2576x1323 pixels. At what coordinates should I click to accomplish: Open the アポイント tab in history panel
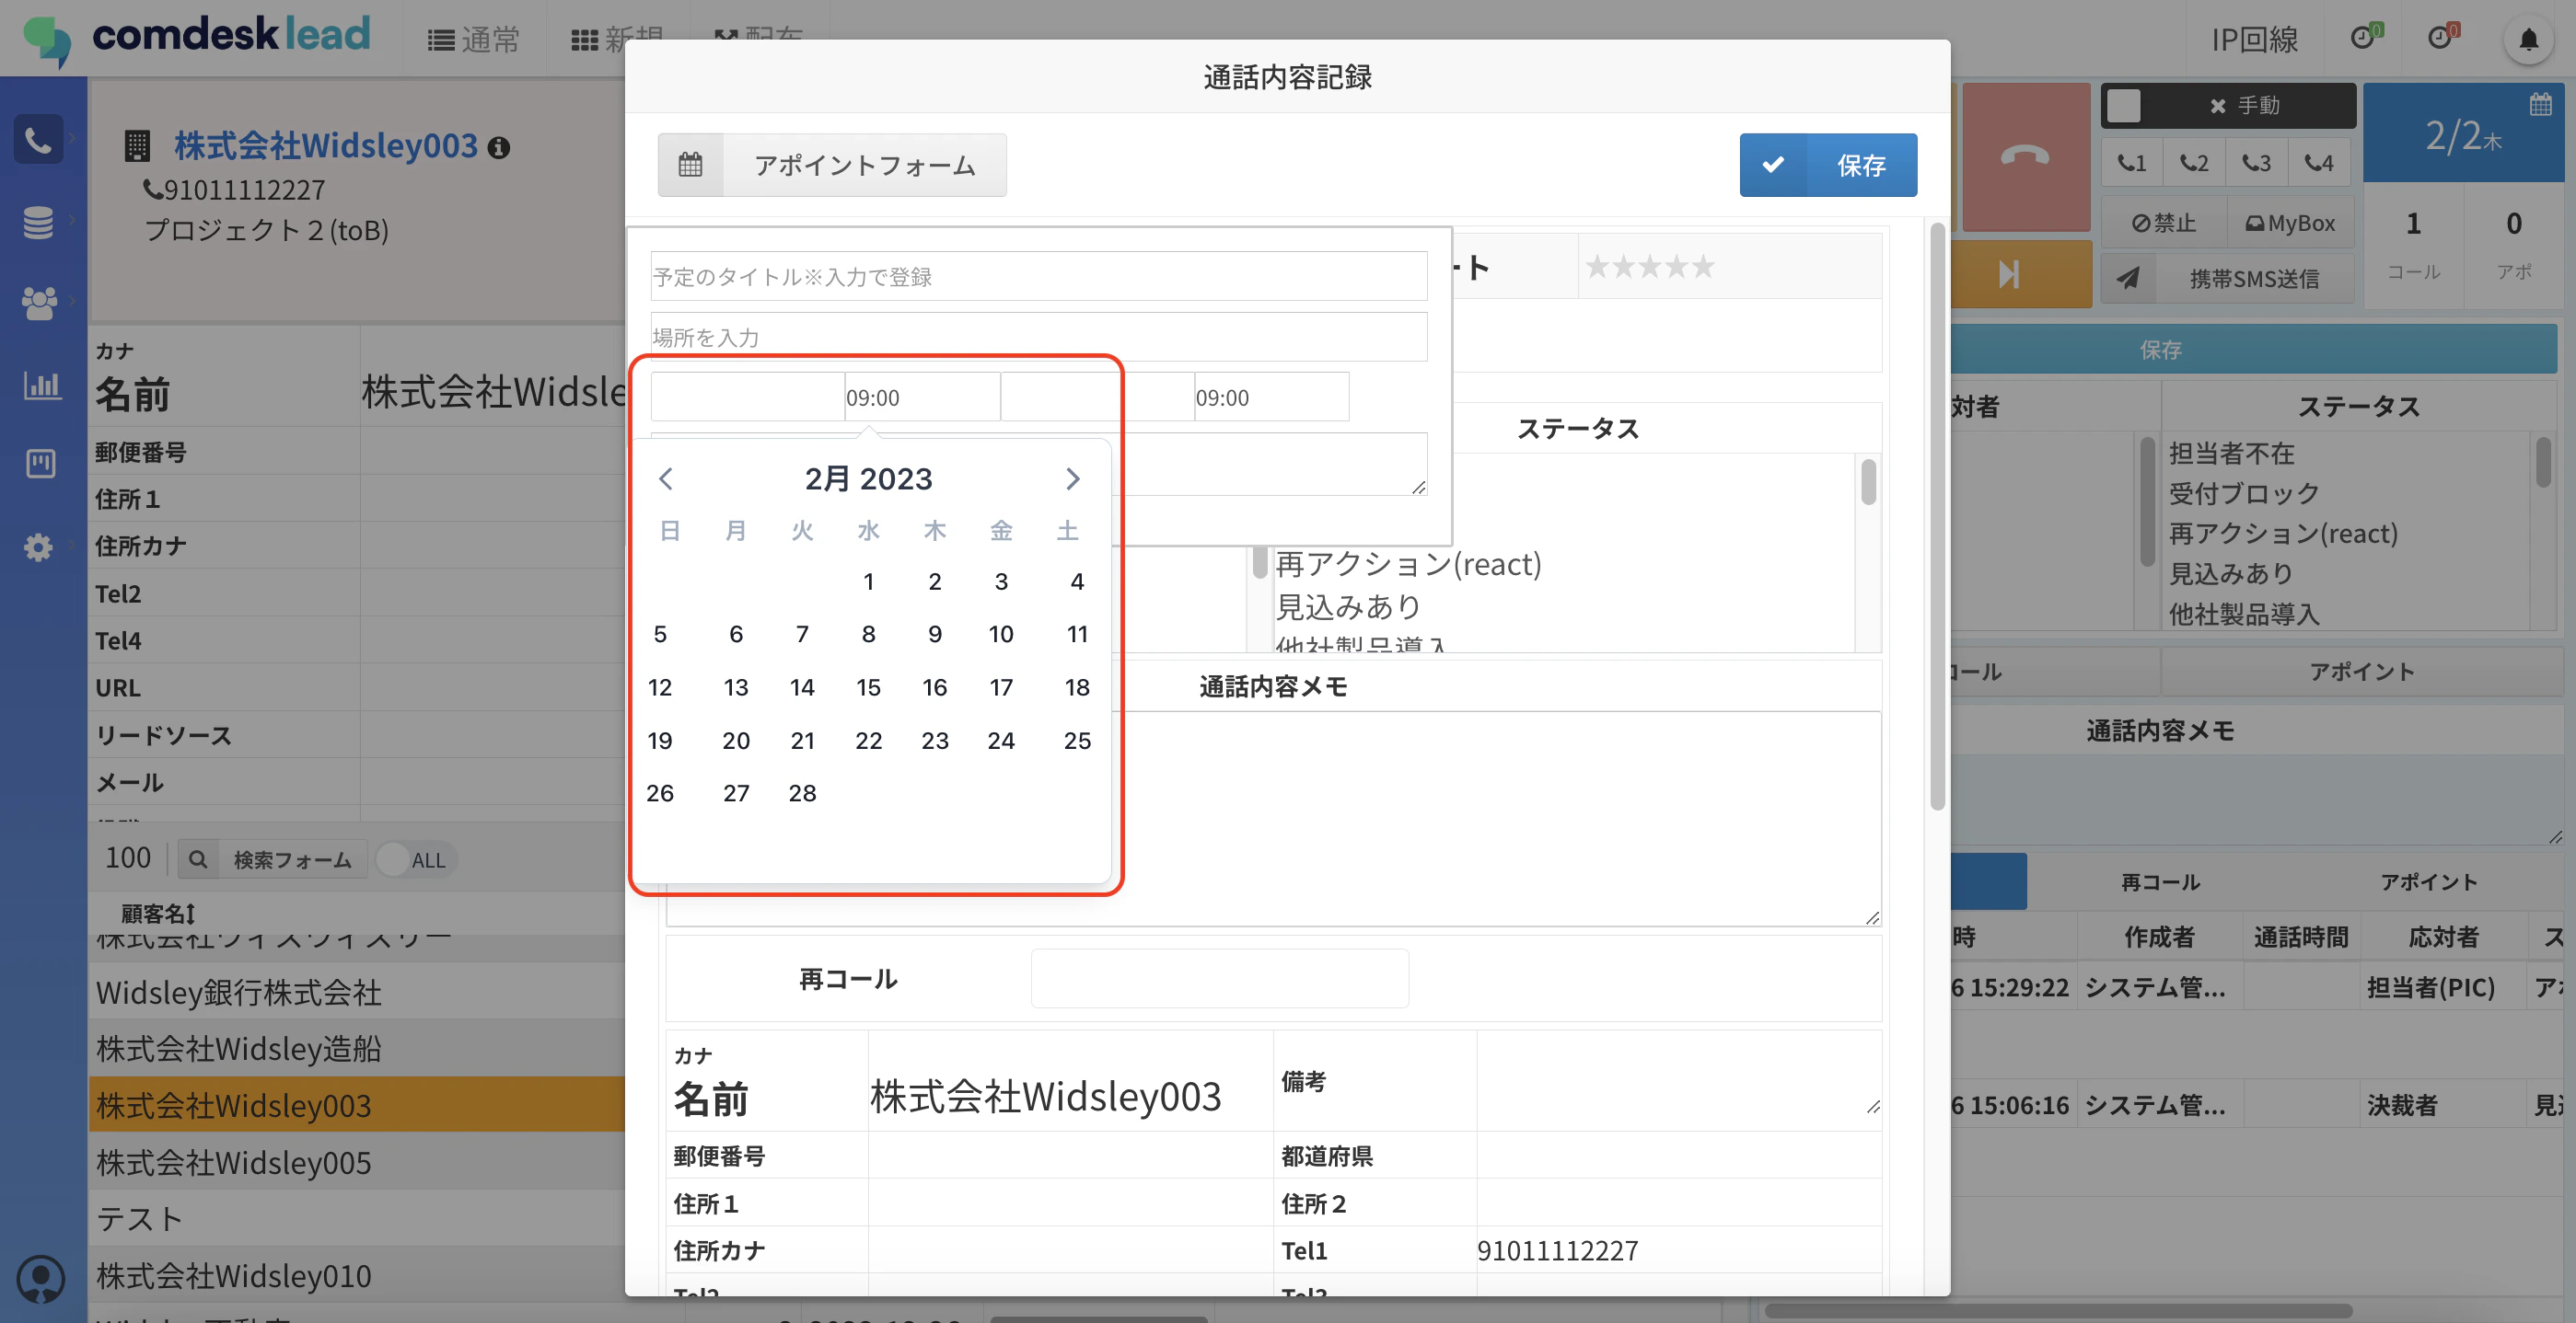tap(2428, 881)
